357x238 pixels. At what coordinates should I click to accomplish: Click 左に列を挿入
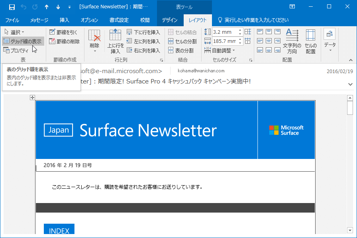[x=143, y=41]
